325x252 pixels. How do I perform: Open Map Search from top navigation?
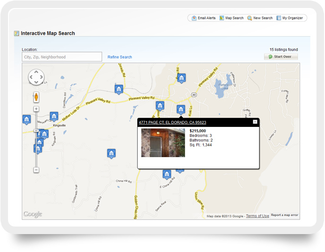[x=231, y=18]
